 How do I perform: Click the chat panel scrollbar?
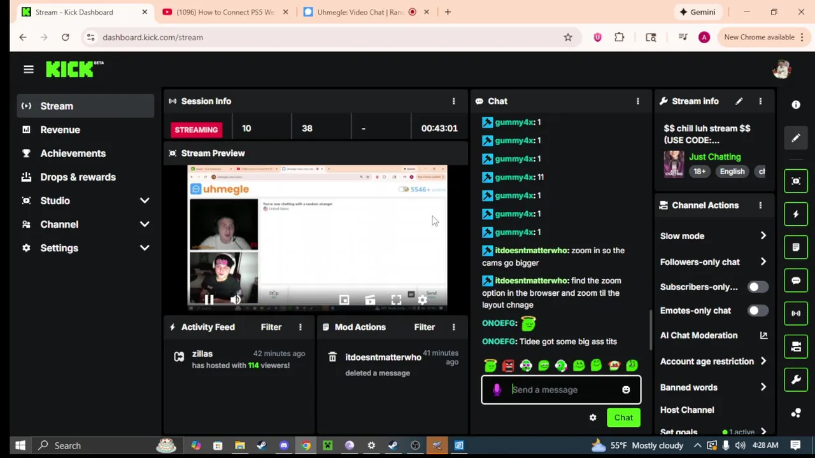point(650,330)
